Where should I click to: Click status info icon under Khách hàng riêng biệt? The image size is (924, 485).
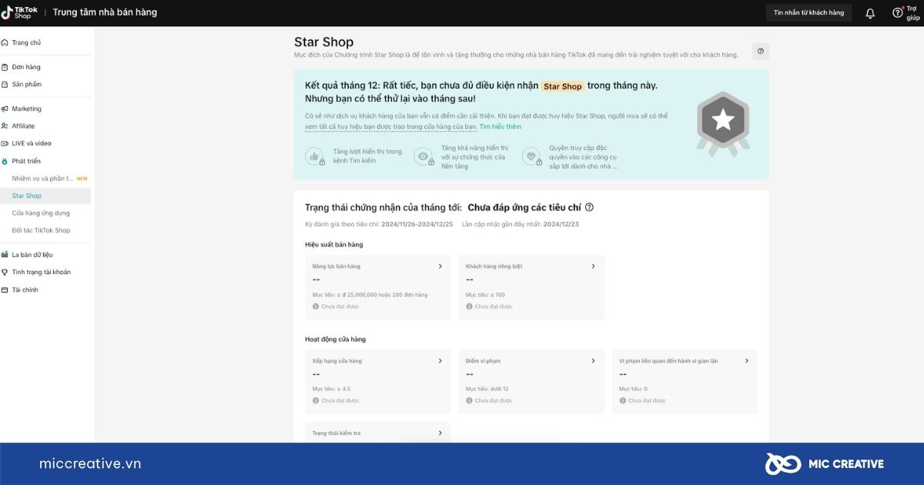point(469,306)
